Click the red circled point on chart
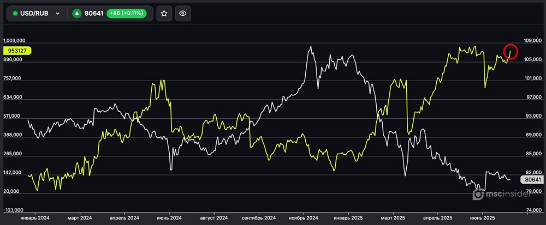Viewport: 546px width, 225px height. click(511, 51)
